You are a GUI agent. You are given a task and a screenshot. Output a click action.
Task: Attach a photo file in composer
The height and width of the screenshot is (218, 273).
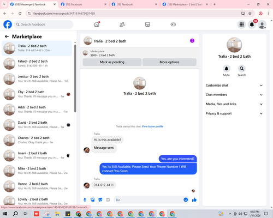[x=93, y=200]
